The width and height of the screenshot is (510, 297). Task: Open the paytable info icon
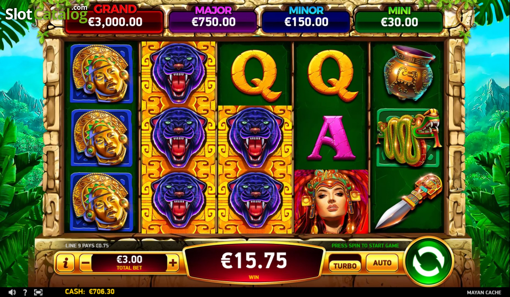(x=65, y=263)
